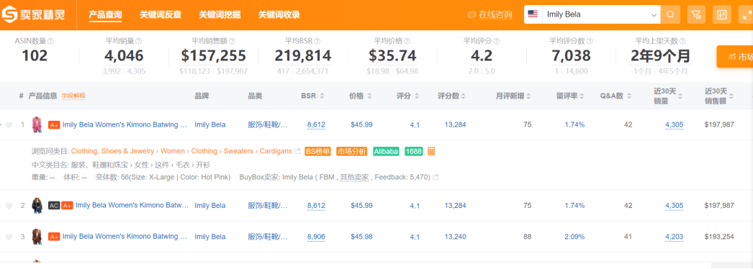
Task: Switch to the 关键词反查 tab
Action: [x=161, y=15]
